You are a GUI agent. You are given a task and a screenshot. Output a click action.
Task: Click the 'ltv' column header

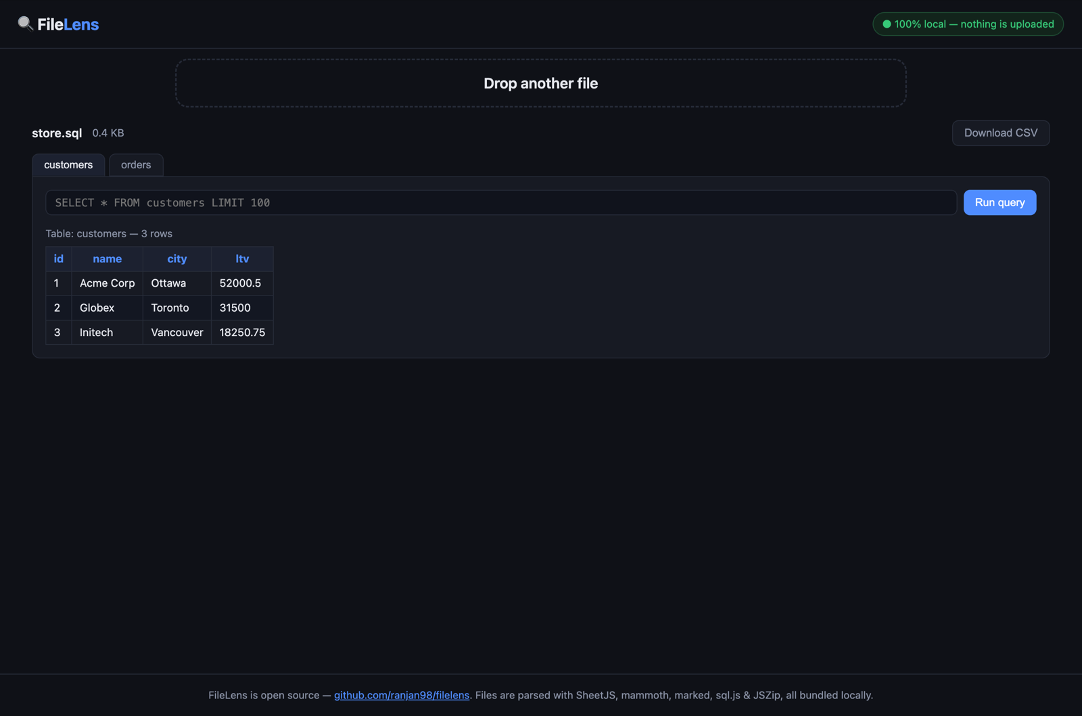pos(242,259)
